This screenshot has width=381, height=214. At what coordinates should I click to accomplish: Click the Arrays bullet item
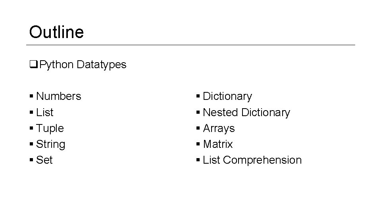219,128
